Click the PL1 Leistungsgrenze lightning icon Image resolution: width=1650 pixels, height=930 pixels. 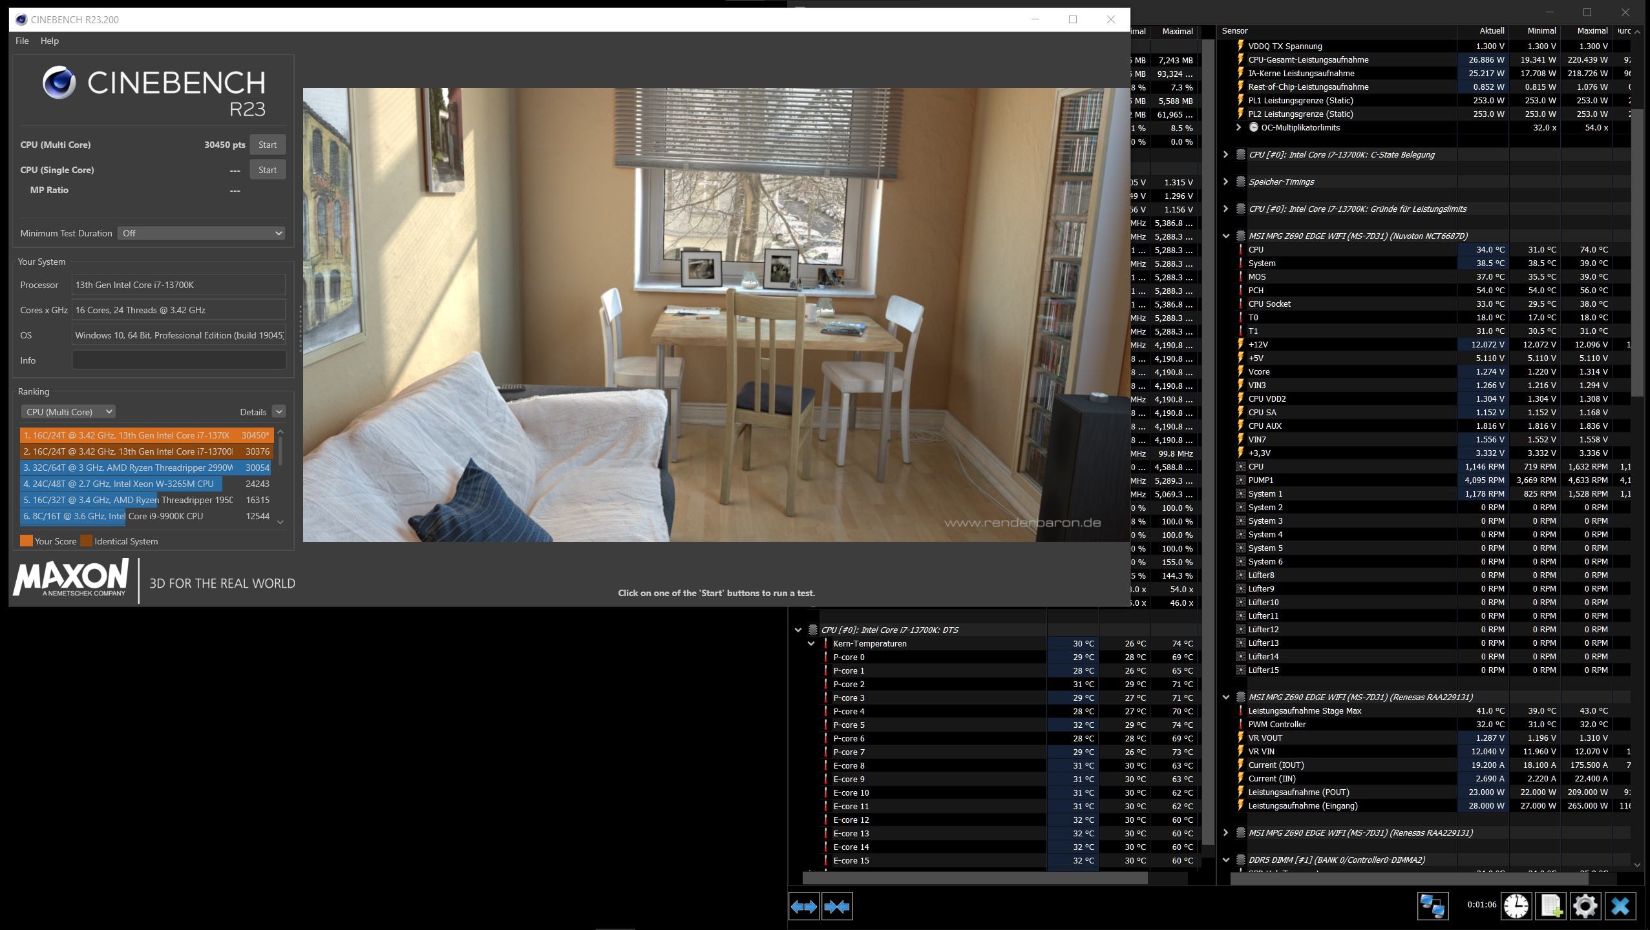click(1241, 100)
